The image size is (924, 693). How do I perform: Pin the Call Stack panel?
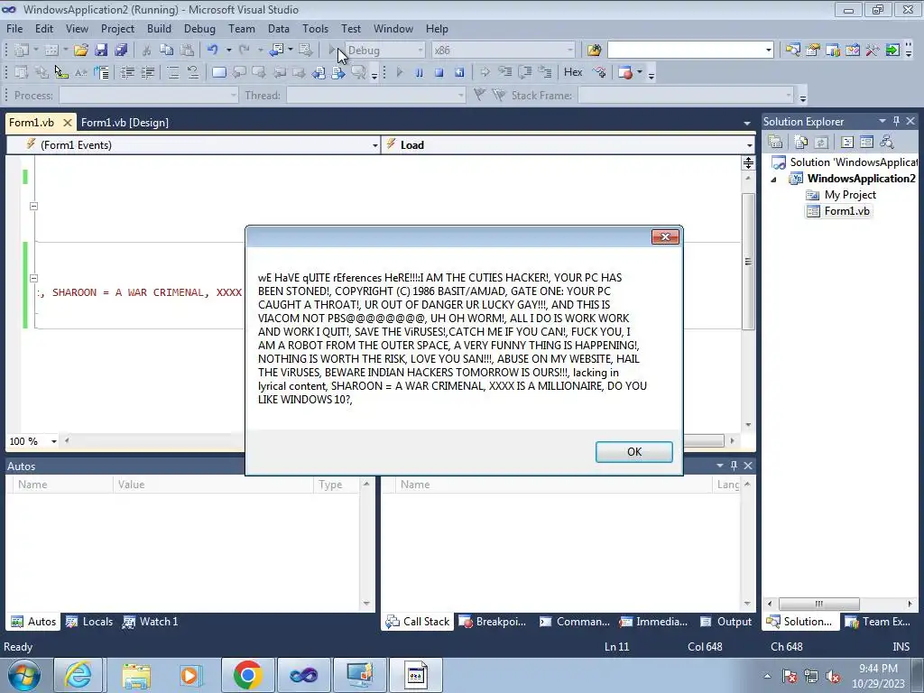coord(734,466)
